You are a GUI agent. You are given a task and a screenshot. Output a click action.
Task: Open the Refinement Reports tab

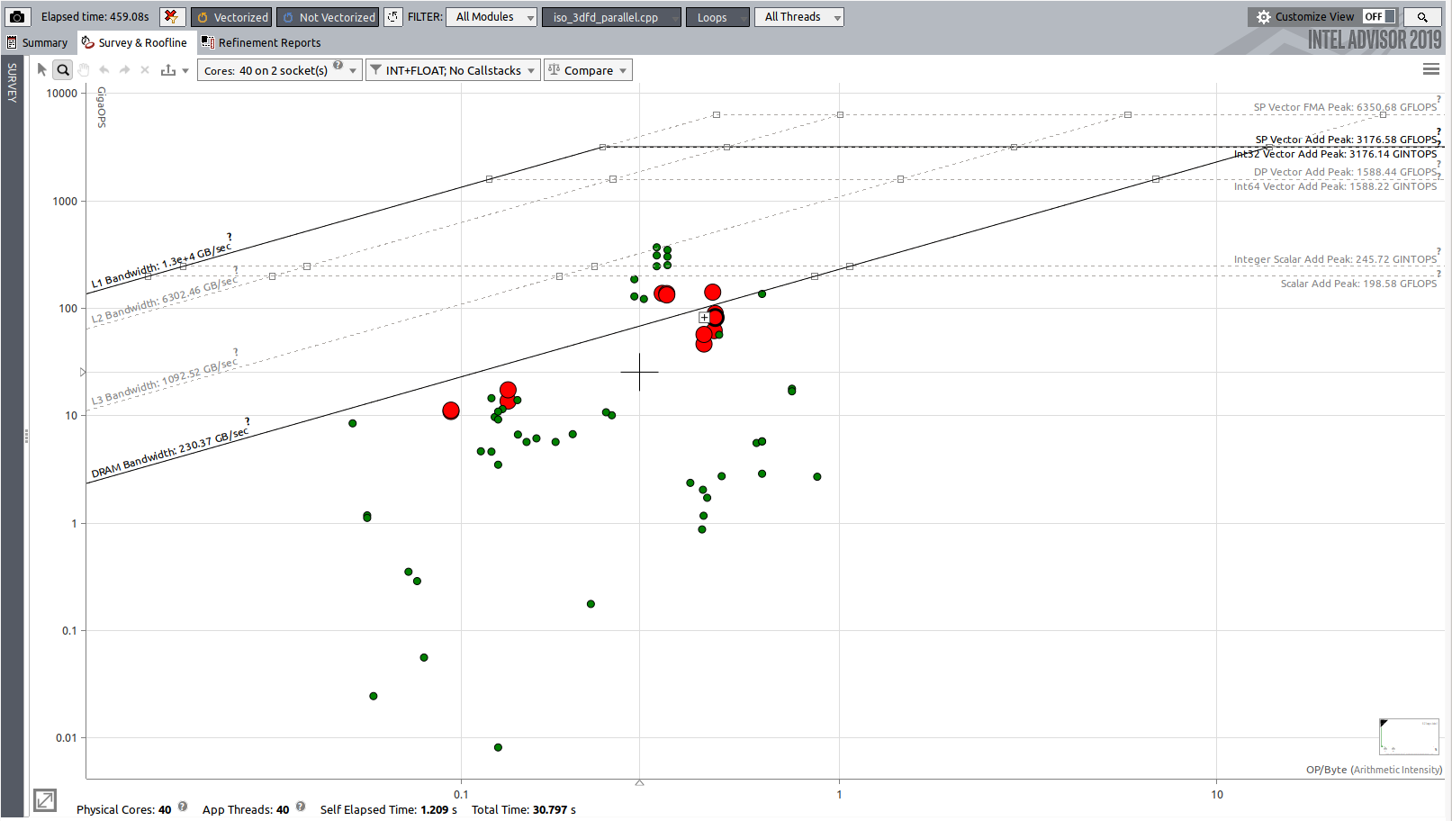click(x=260, y=42)
